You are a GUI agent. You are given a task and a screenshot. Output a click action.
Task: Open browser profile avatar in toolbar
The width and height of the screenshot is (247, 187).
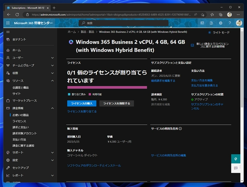[x=229, y=15]
